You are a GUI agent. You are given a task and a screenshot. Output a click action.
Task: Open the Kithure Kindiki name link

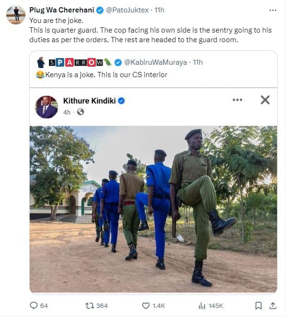(90, 101)
